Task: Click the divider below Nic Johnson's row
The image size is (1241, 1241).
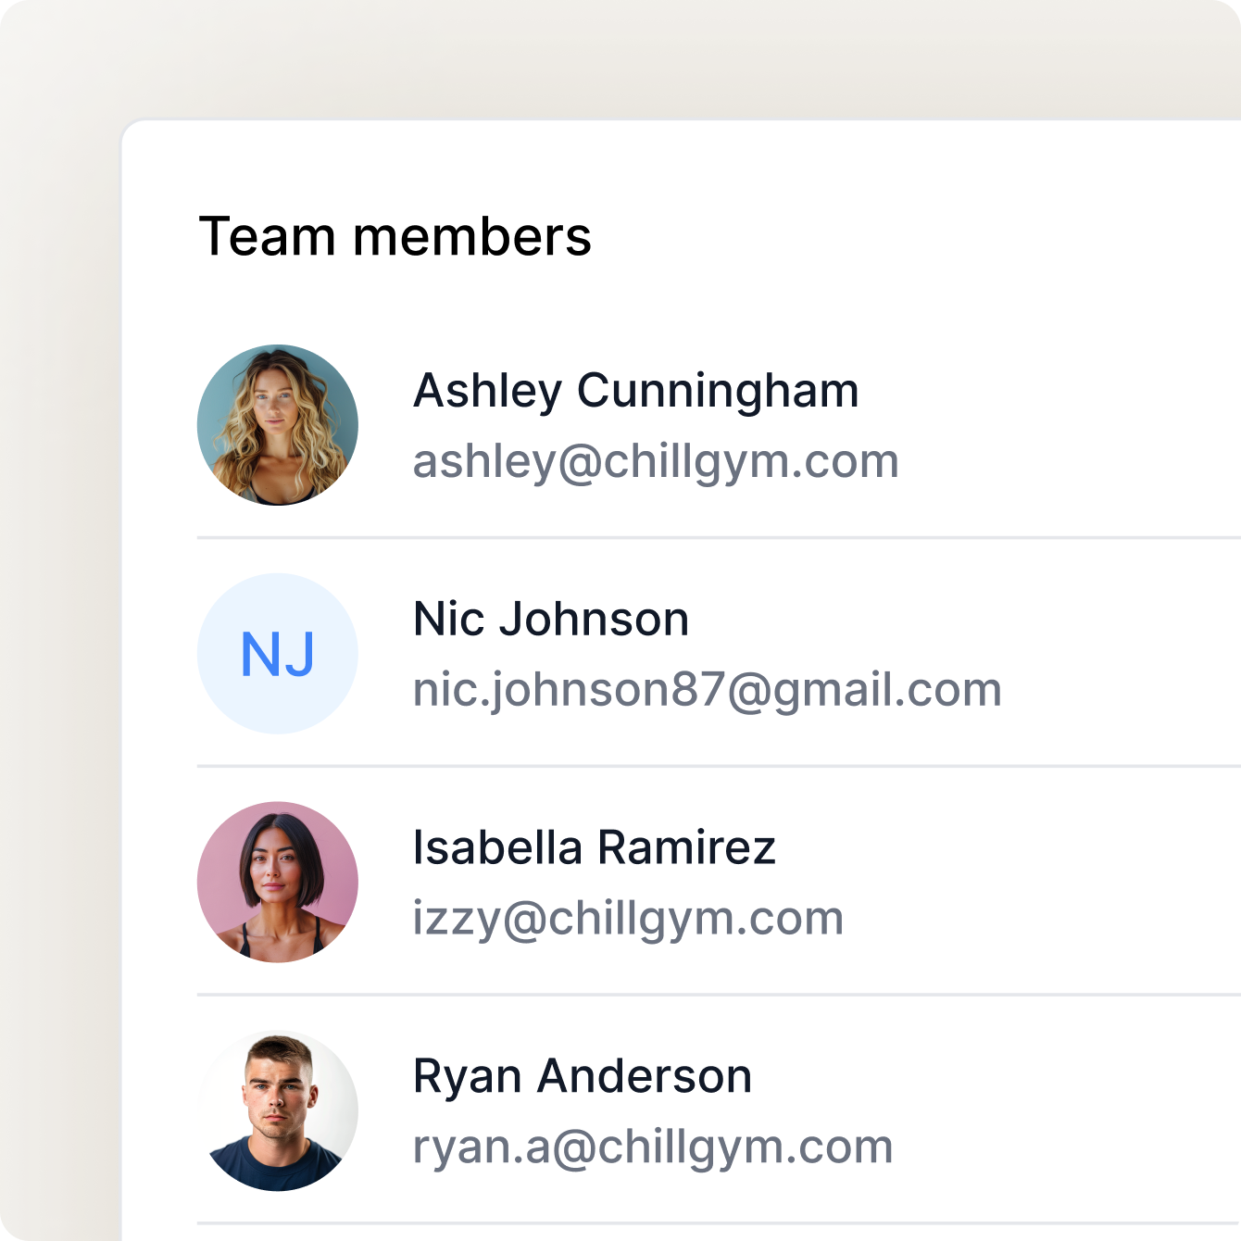Action: 719,766
